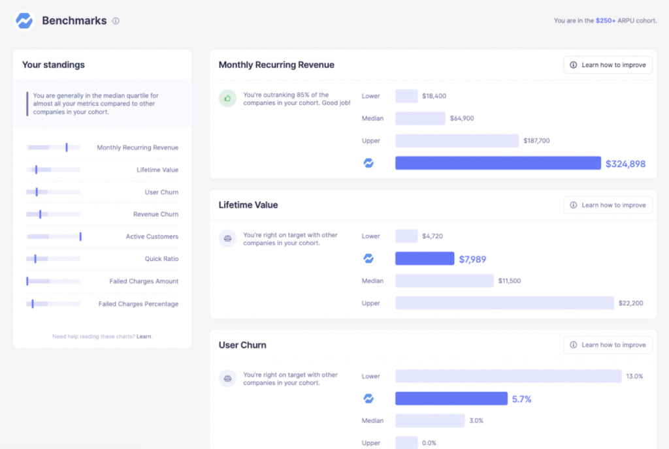Click the Learn link below the standings charts

(143, 337)
